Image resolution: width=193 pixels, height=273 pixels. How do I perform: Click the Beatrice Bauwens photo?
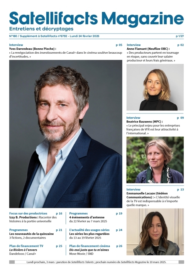pos(155,160)
